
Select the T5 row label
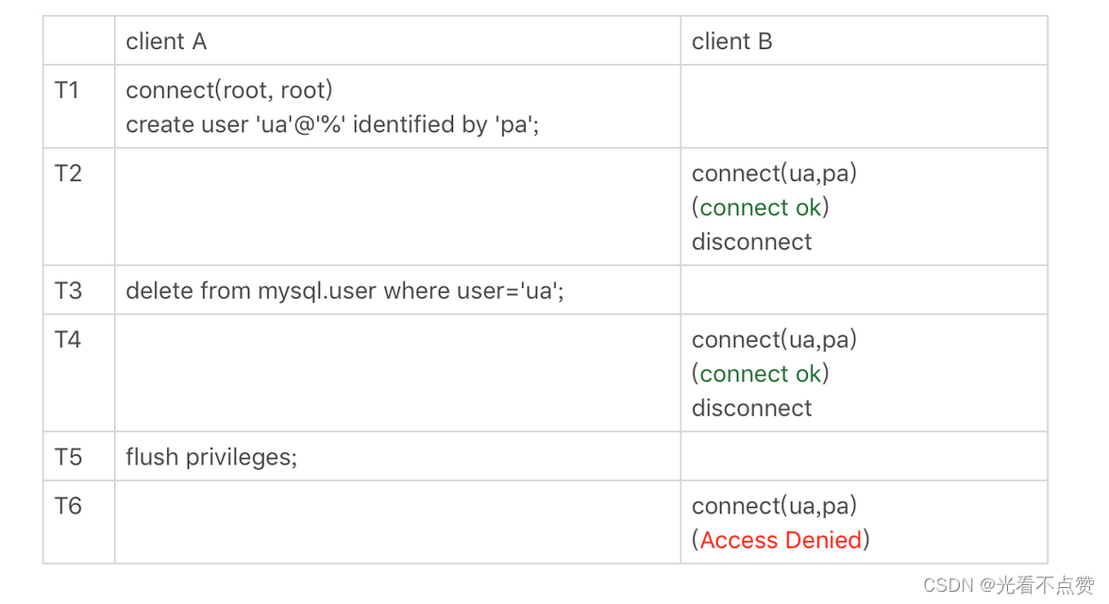(68, 457)
